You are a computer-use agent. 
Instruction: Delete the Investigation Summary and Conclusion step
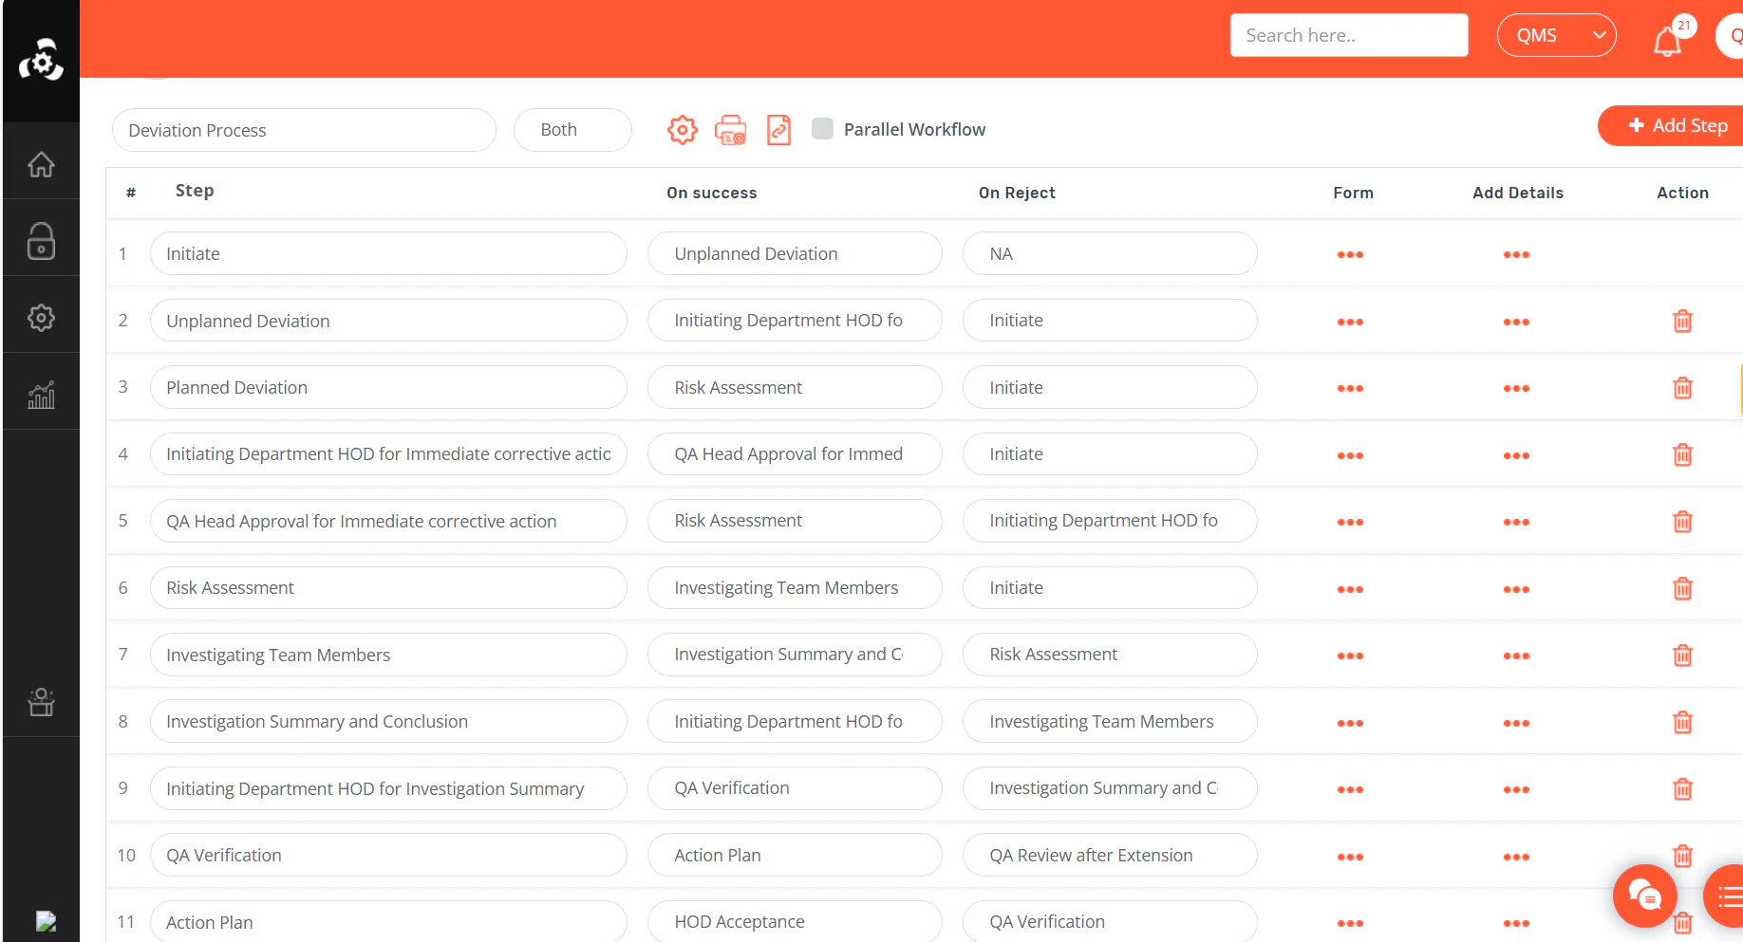point(1682,723)
